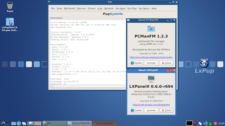Open the LxPupTahr15.03-pae Online desktop shortcut

tap(10, 25)
